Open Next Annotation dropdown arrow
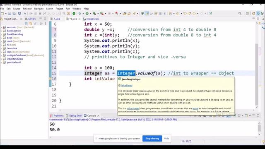265x149 pixels. click(x=174, y=14)
